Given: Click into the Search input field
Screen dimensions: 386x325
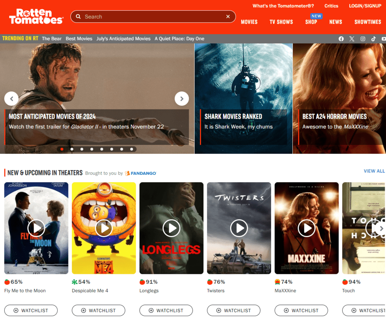Looking at the screenshot, I should click(151, 17).
